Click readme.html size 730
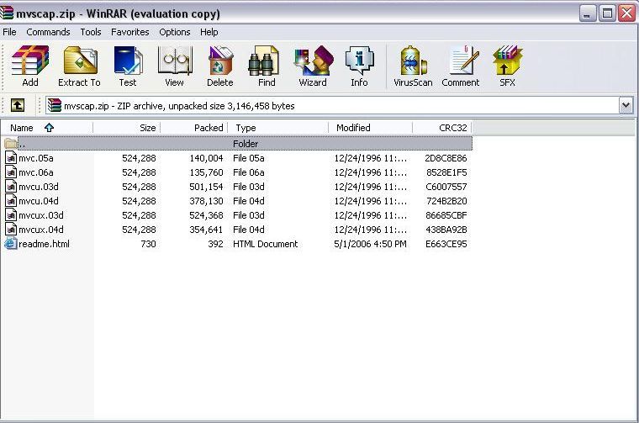This screenshot has height=423, width=639. click(x=148, y=244)
